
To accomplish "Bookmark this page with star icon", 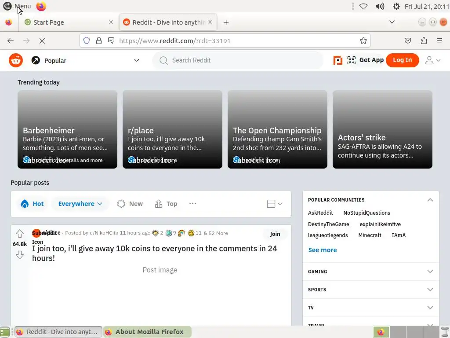I will click(x=363, y=40).
